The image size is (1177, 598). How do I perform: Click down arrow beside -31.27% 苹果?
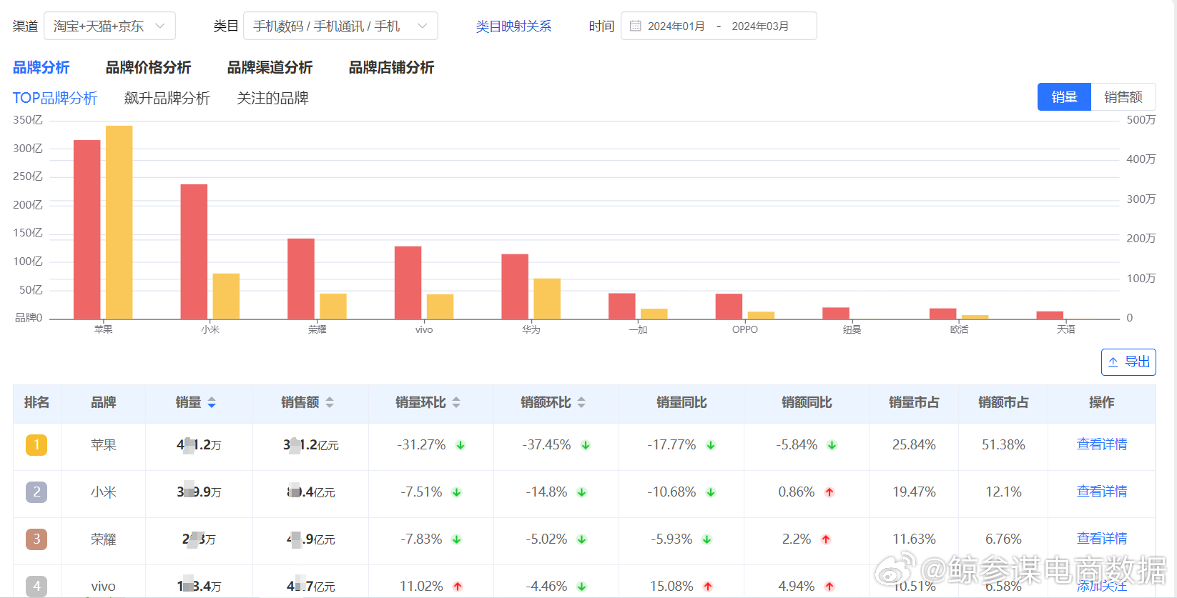[x=461, y=445]
